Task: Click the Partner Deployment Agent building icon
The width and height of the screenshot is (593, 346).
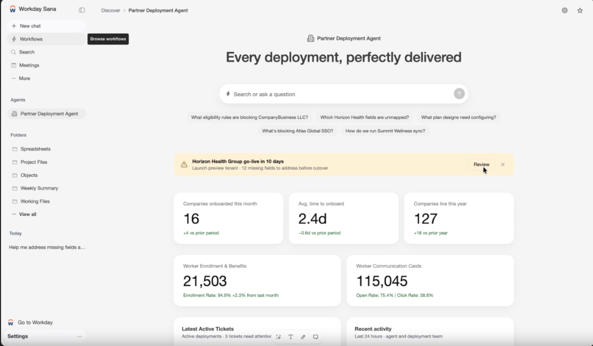Action: tap(310, 39)
